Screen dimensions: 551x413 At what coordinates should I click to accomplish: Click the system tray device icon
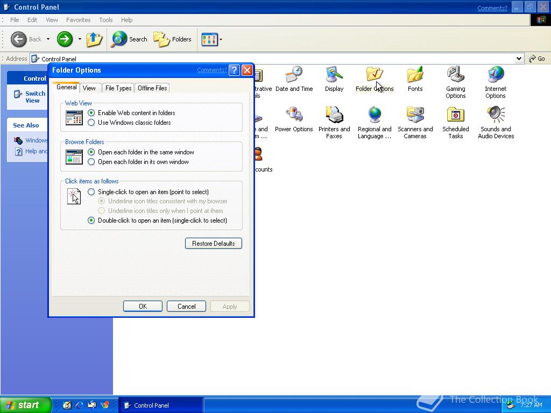[511, 405]
